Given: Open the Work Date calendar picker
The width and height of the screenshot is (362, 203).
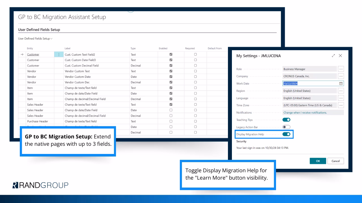Looking at the screenshot, I should (341, 83).
